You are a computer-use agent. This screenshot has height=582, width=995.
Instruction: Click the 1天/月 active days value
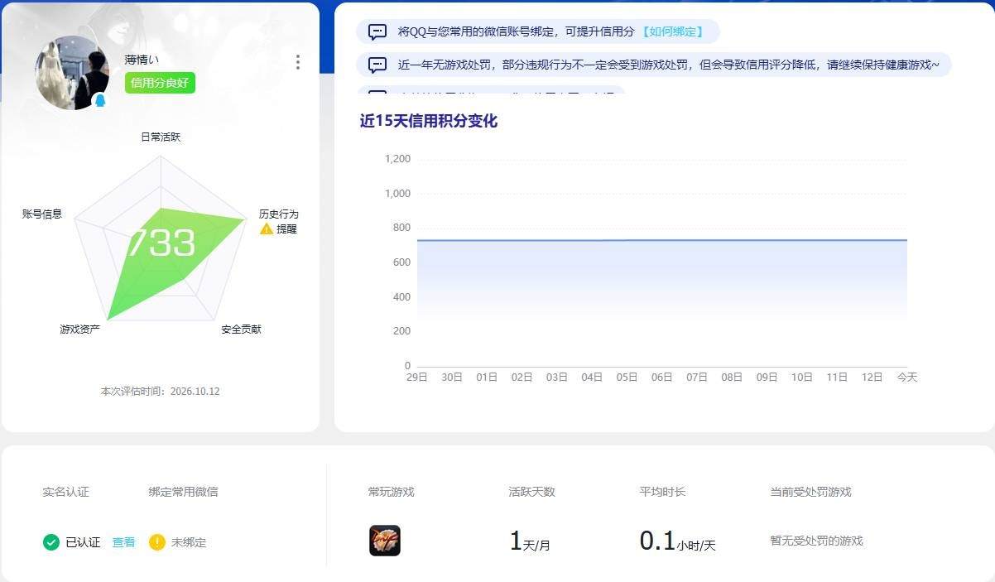[530, 541]
